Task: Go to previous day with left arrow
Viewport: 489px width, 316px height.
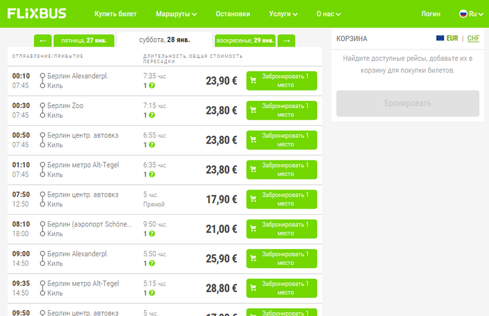Action: click(43, 41)
